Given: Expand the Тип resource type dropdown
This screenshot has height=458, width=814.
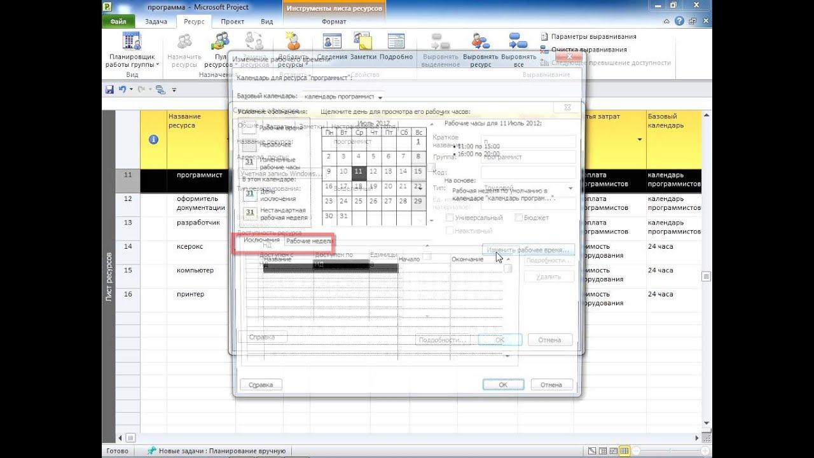Looking at the screenshot, I should pyautogui.click(x=570, y=188).
